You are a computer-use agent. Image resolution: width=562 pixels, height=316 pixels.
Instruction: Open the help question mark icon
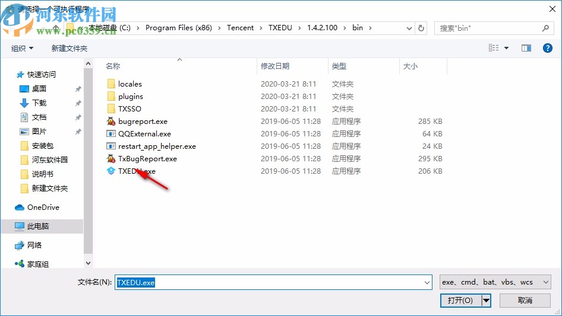548,48
